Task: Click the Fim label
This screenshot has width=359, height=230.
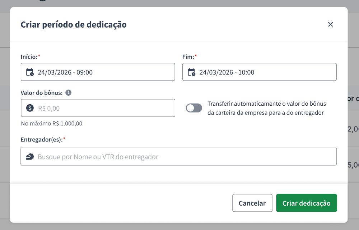Action: [188, 57]
